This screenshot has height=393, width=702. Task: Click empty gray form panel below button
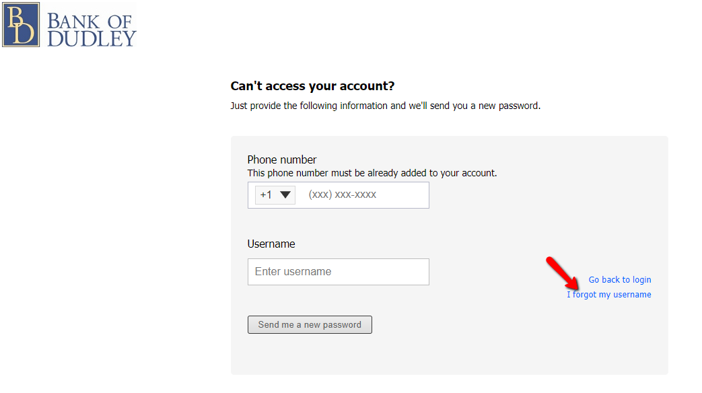(449, 355)
